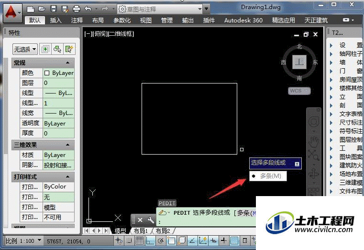Toggle Grid Display in status bar
Image resolution: width=364 pixels, height=250 pixels.
140,241
